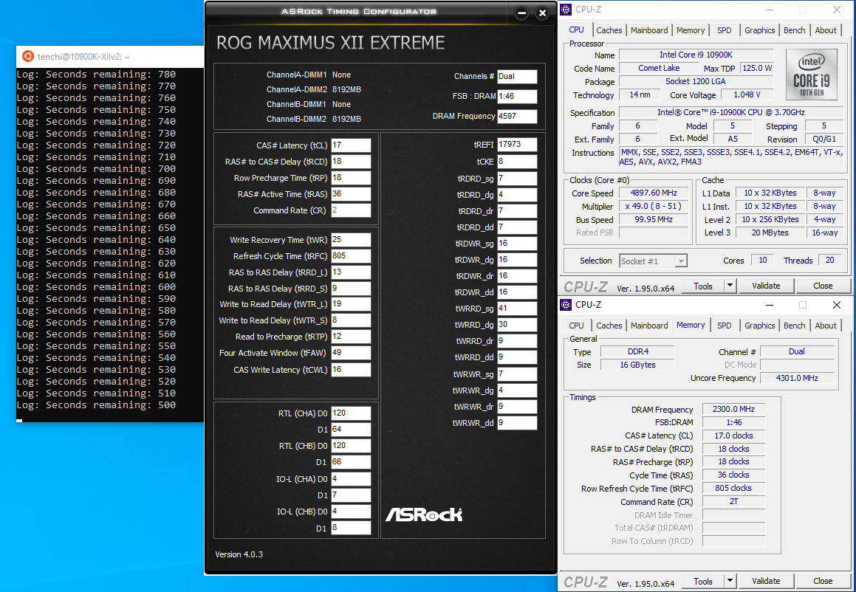Click the Command Rate (CR) field
The height and width of the screenshot is (592, 856).
(x=351, y=210)
